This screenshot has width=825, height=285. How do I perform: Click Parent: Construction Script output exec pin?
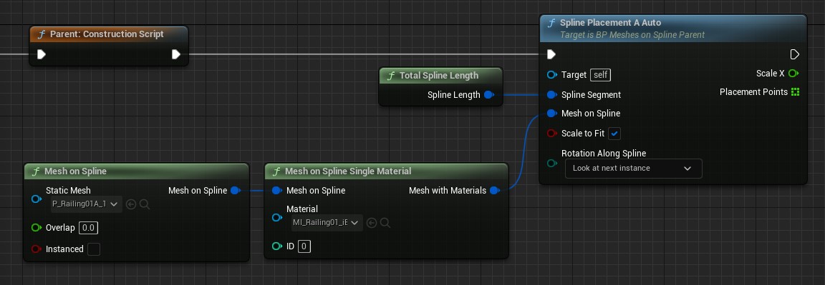click(x=176, y=54)
